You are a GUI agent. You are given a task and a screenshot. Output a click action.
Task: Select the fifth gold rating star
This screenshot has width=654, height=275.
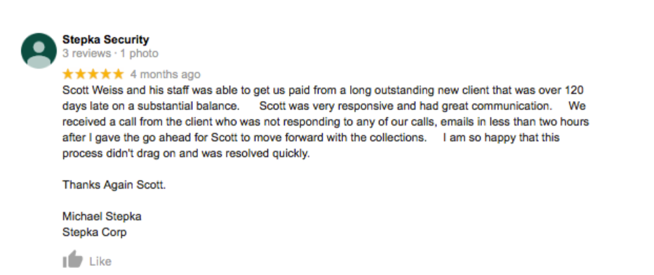(119, 74)
